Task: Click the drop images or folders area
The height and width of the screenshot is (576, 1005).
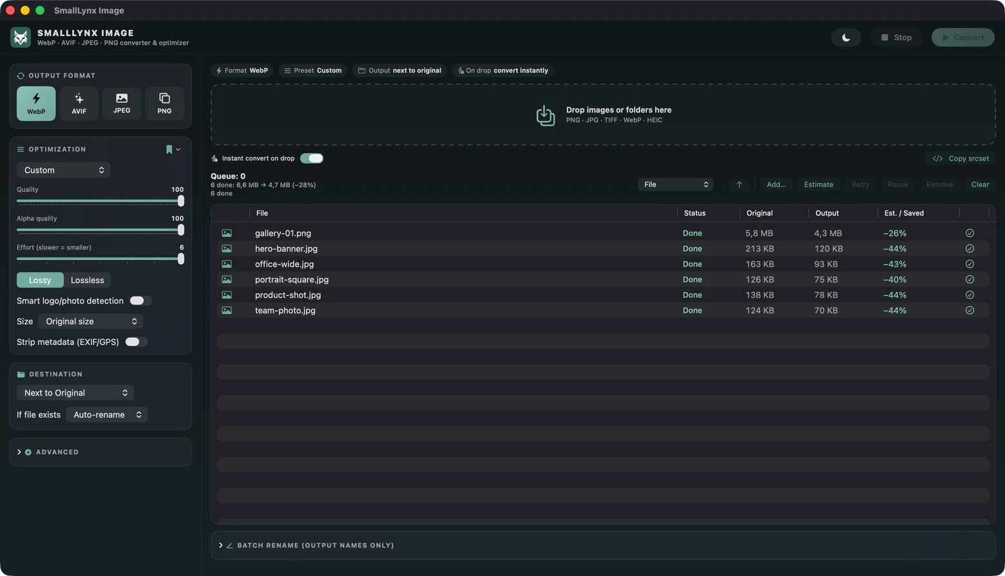Action: (603, 115)
